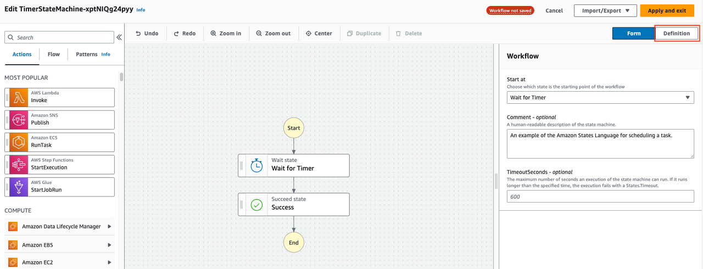Open the Start at dropdown
The width and height of the screenshot is (703, 269).
pos(600,98)
